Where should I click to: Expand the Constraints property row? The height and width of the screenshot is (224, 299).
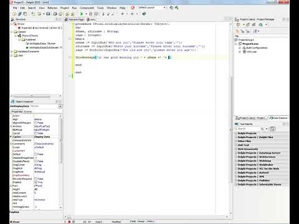click(11, 144)
